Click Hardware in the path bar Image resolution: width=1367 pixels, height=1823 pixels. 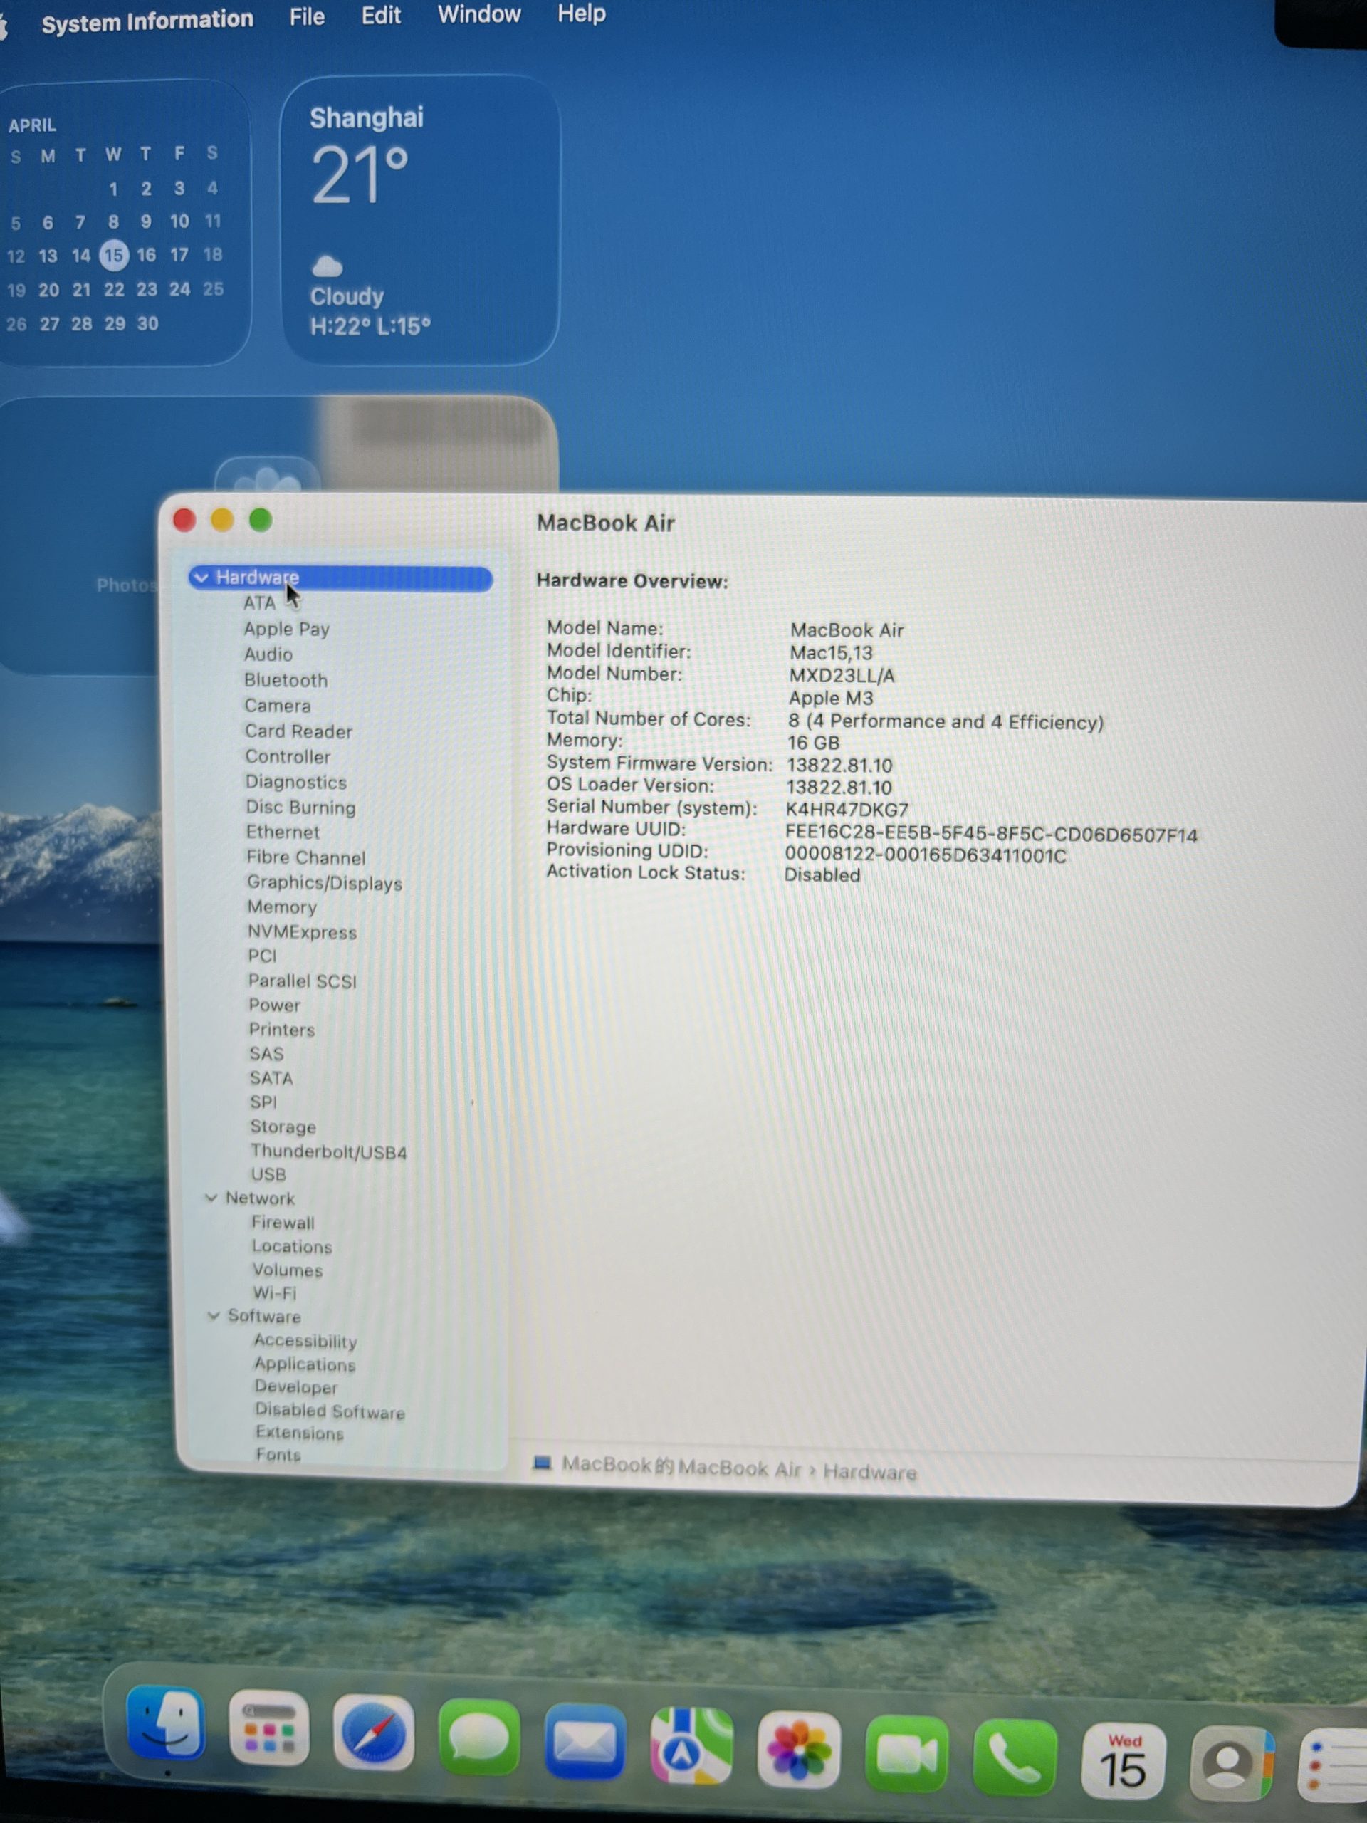869,1471
